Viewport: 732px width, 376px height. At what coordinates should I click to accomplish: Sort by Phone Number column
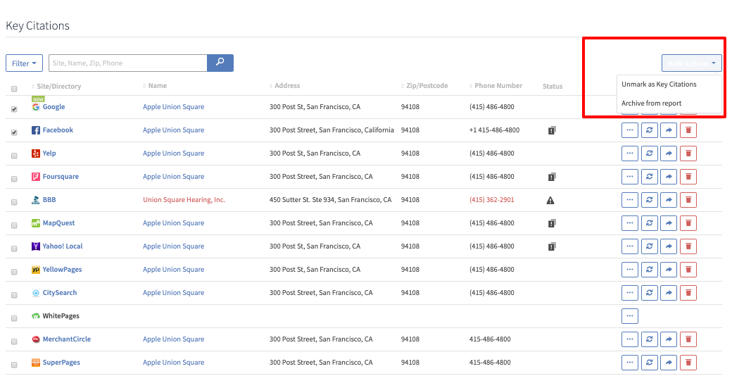[x=496, y=86]
